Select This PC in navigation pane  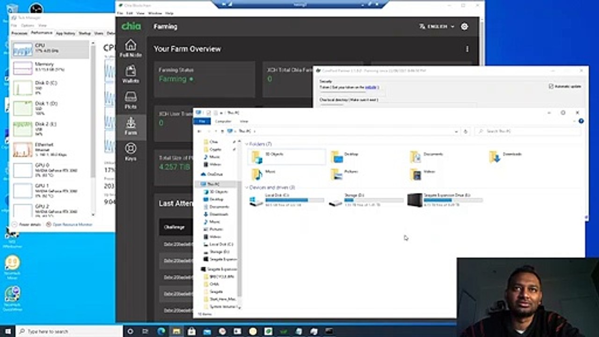(x=213, y=184)
